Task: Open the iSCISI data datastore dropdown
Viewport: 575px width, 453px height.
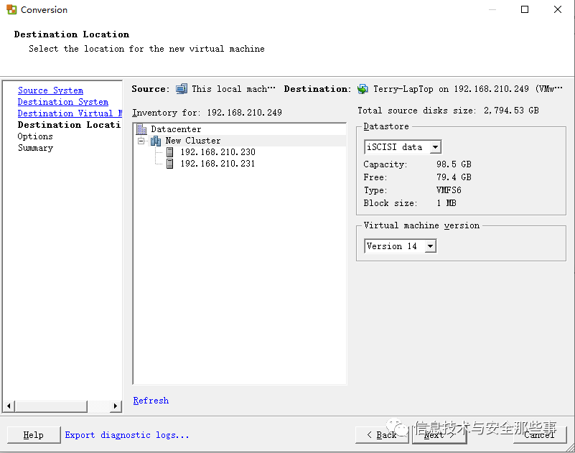Action: point(435,147)
